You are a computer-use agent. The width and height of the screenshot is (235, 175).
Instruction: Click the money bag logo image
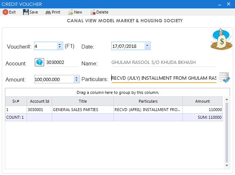coord(221,39)
